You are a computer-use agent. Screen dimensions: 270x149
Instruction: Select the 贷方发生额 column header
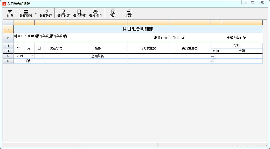coord(190,48)
